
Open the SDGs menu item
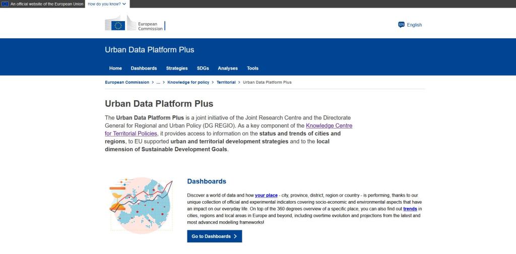[203, 69]
